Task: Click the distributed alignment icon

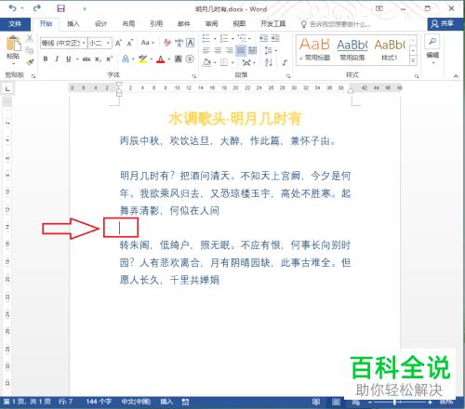Action: [x=252, y=50]
